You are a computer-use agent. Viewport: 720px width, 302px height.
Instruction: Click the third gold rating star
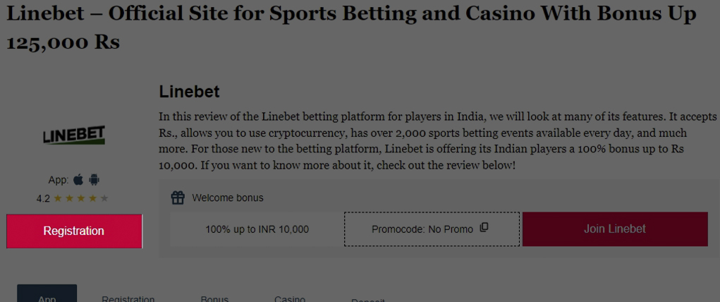81,199
